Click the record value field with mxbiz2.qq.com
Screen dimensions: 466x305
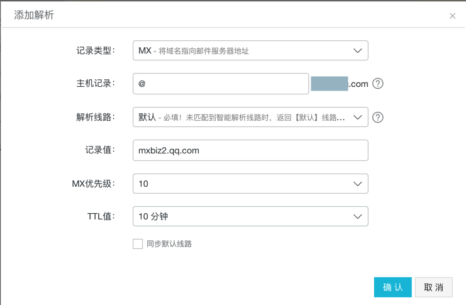(250, 150)
